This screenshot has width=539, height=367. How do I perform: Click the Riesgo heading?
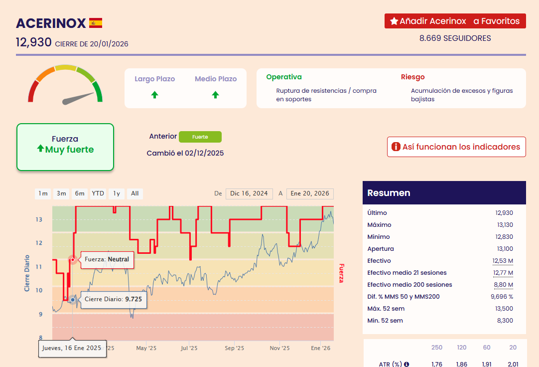(412, 77)
